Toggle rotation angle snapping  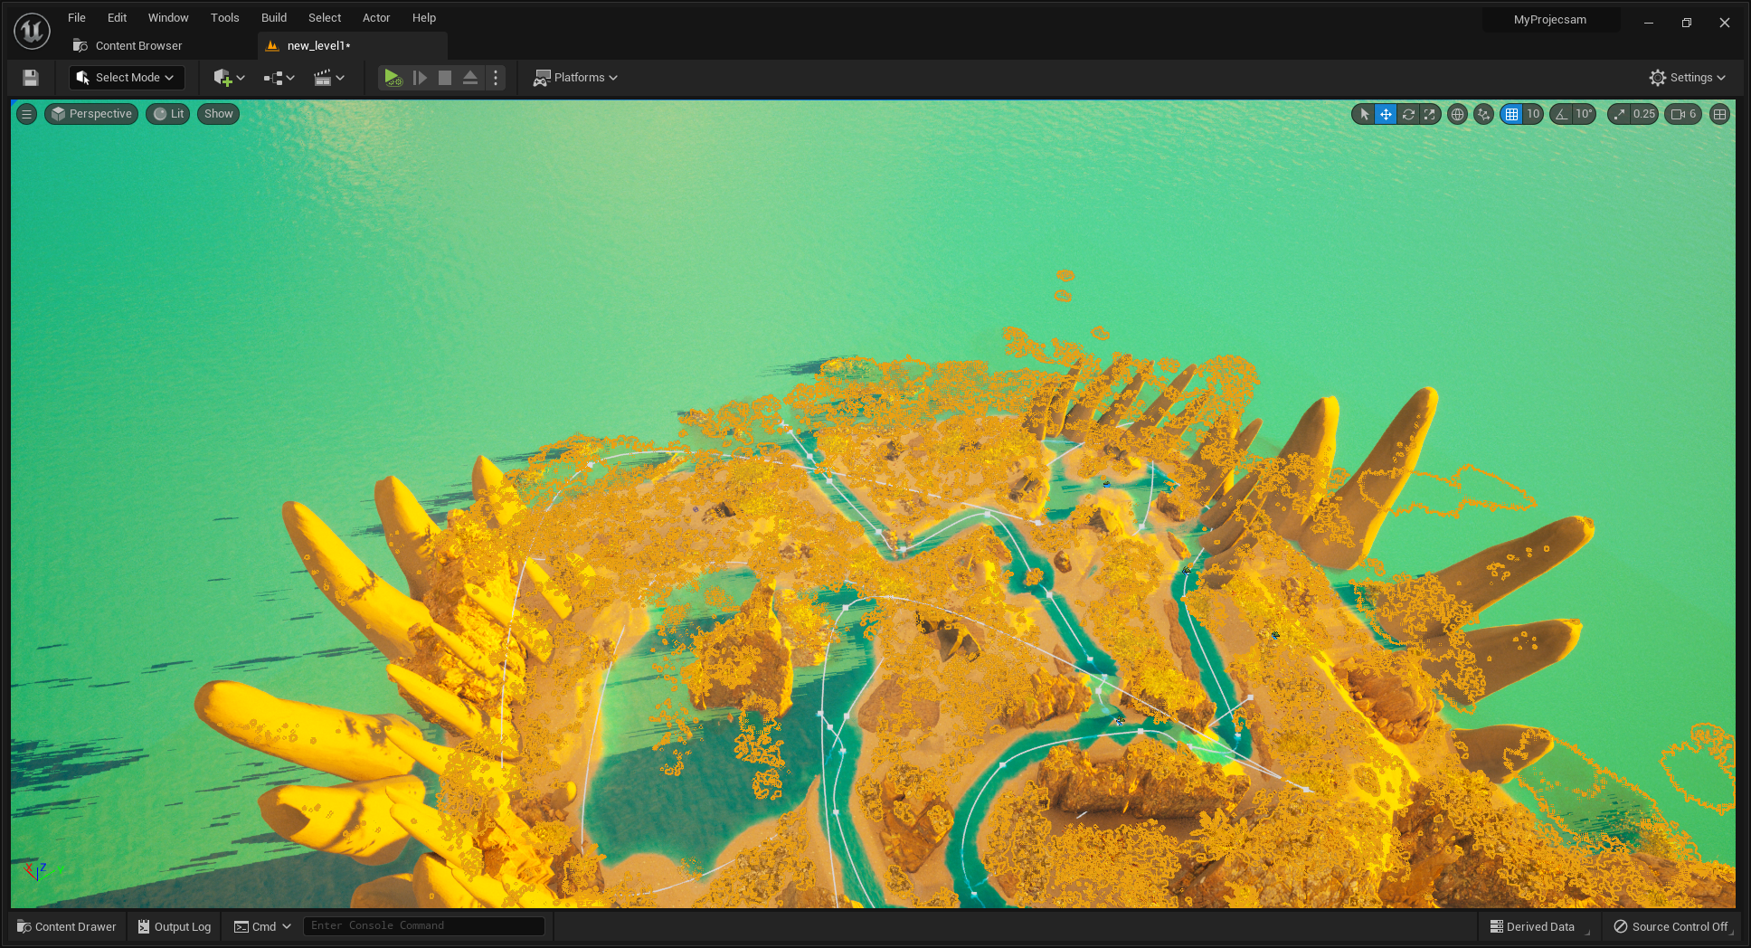coord(1562,114)
